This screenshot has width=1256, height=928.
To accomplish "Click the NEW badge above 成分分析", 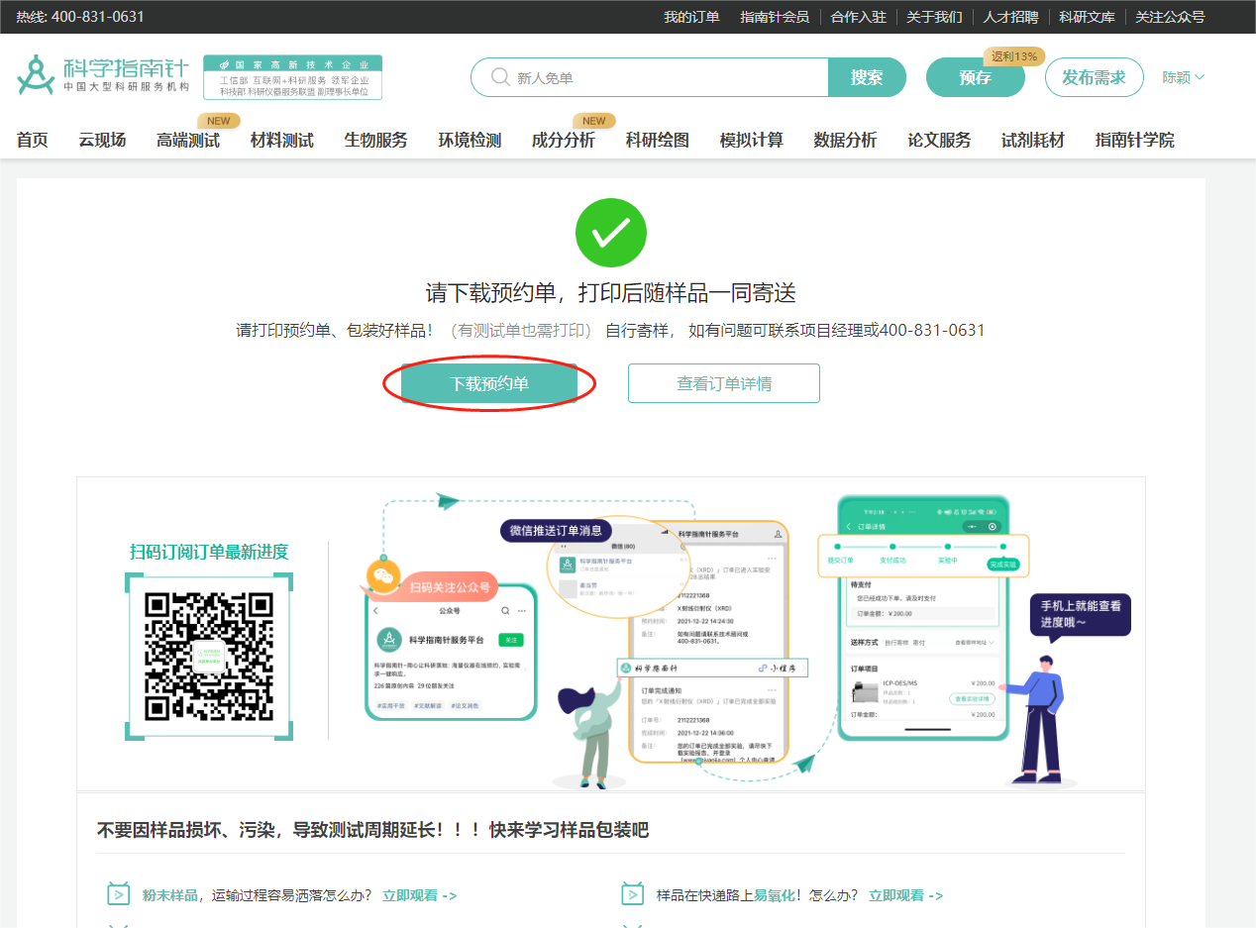I will pos(593,120).
